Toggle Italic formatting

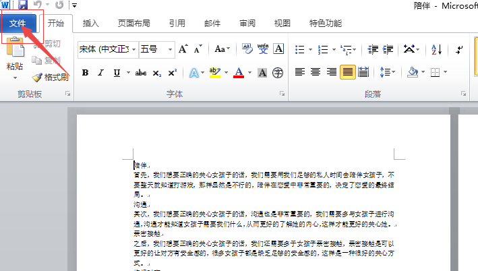(x=100, y=73)
